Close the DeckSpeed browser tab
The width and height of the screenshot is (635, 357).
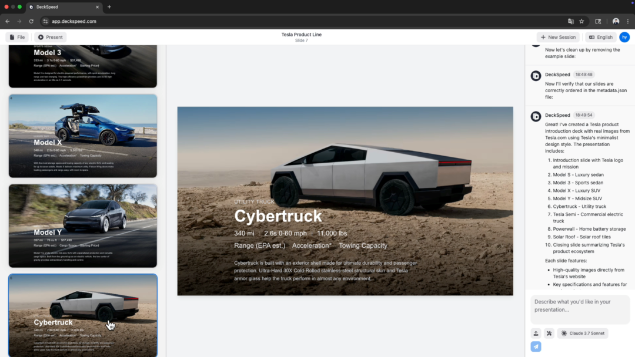click(x=97, y=7)
